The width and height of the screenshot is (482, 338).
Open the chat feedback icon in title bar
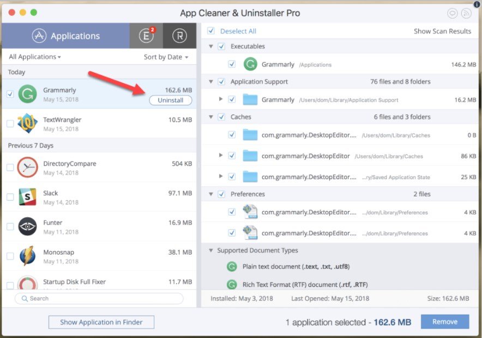(x=452, y=13)
